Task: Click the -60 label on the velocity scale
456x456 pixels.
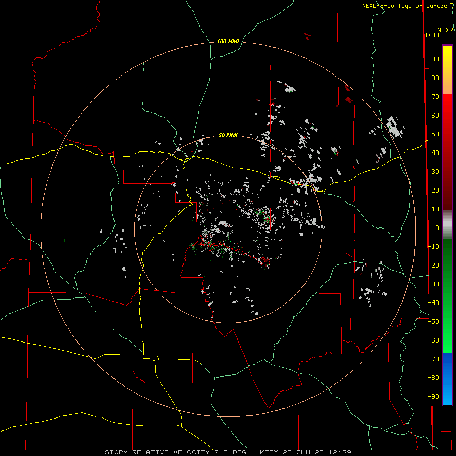Action: click(433, 340)
